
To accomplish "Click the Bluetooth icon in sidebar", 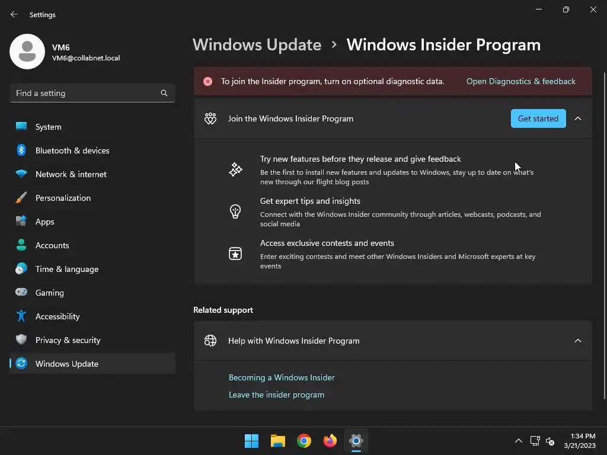I will click(x=21, y=150).
